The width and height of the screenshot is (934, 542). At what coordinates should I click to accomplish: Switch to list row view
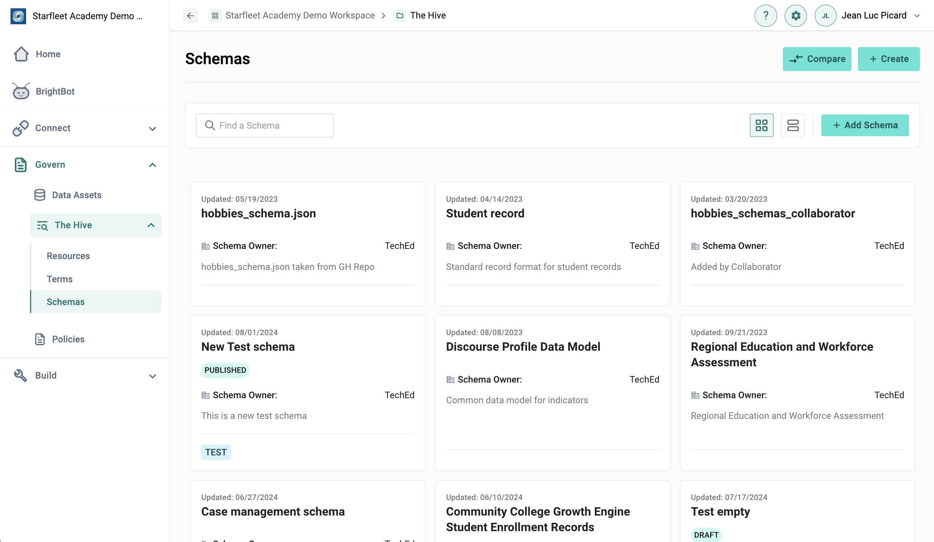coord(793,125)
